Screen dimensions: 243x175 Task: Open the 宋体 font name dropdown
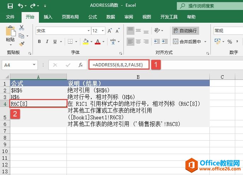pyautogui.click(x=88, y=31)
